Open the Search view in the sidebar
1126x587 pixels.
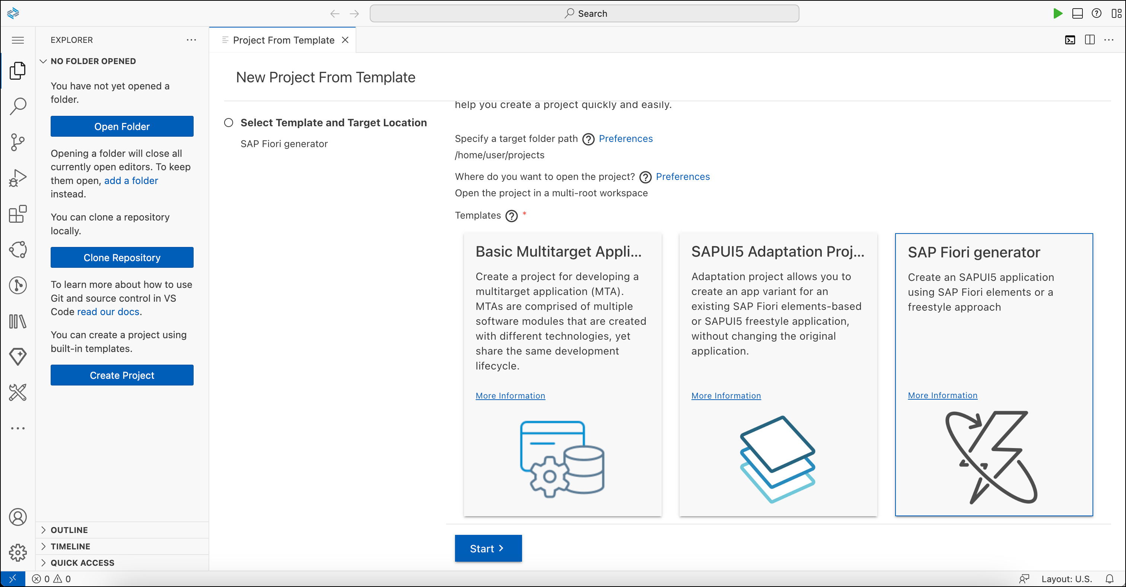pos(18,105)
